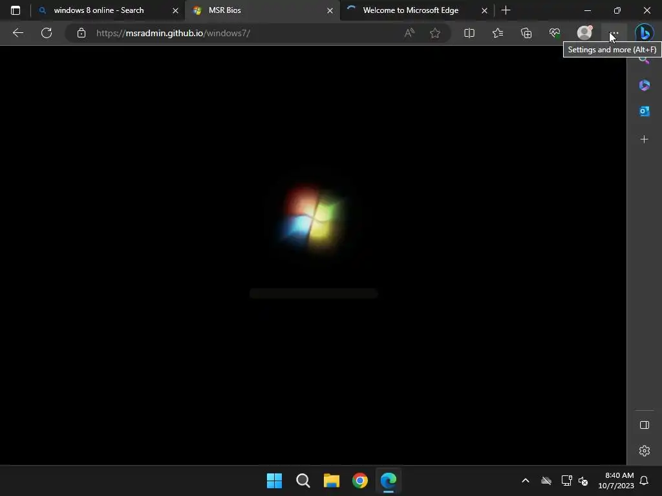The height and width of the screenshot is (496, 662).
Task: Switch to the windows 8 online - Search tab
Action: tap(108, 10)
